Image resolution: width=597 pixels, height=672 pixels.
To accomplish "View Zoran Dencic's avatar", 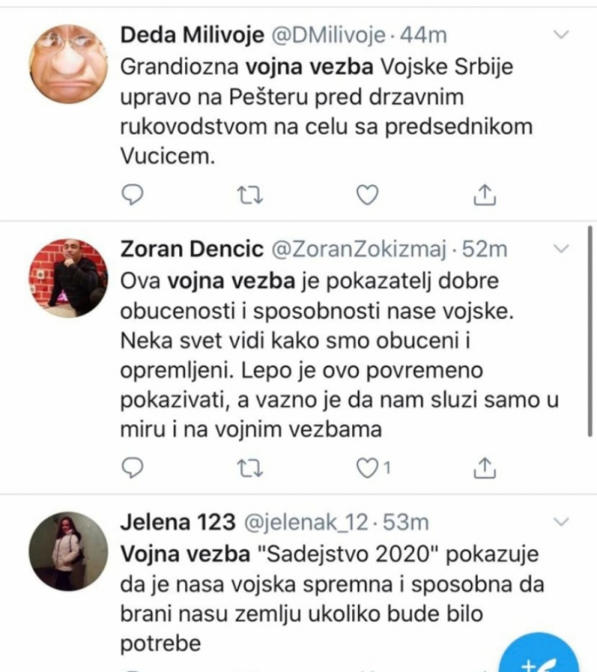I will tap(69, 277).
